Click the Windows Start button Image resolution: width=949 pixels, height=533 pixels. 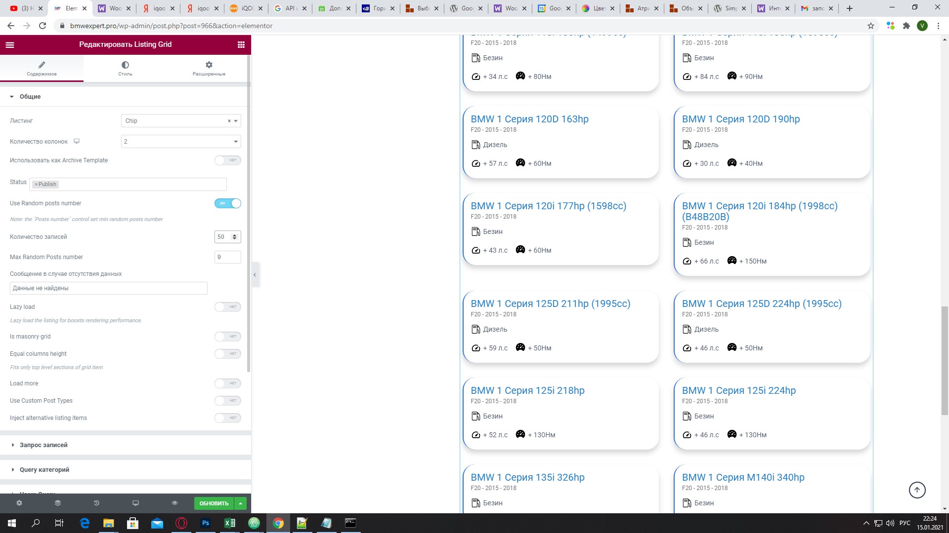point(12,523)
